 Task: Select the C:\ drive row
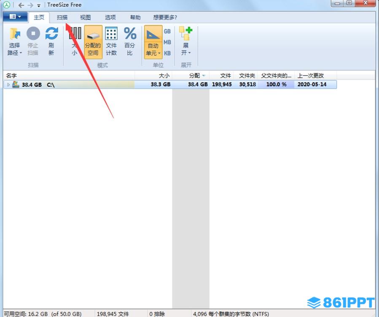click(170, 85)
